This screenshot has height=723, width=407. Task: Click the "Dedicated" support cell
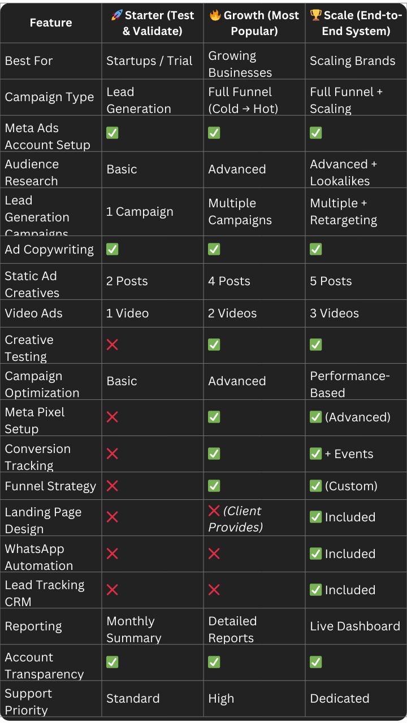pyautogui.click(x=340, y=698)
